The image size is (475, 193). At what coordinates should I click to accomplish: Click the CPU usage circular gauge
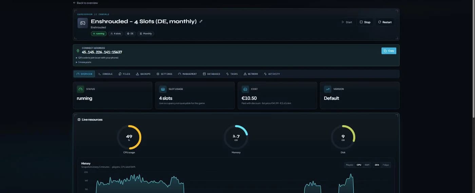click(x=129, y=137)
